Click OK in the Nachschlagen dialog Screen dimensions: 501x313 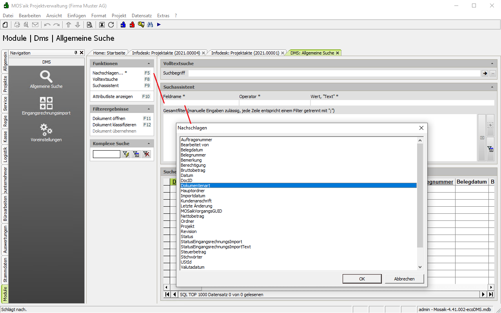coord(362,279)
